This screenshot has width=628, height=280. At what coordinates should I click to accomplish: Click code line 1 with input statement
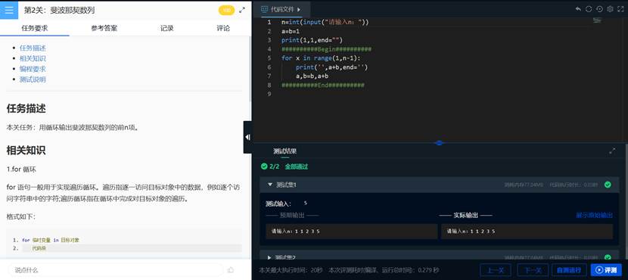point(325,22)
